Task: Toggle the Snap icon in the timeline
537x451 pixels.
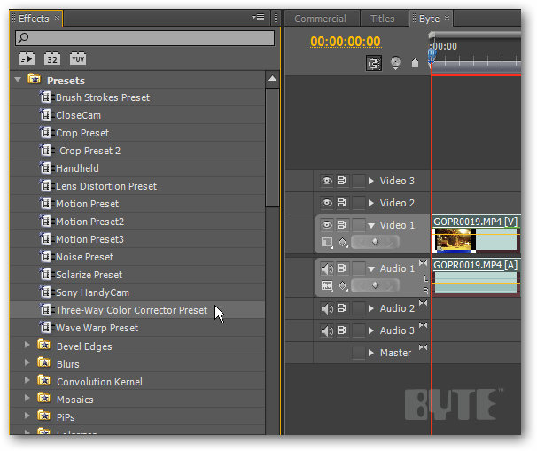Action: [376, 63]
